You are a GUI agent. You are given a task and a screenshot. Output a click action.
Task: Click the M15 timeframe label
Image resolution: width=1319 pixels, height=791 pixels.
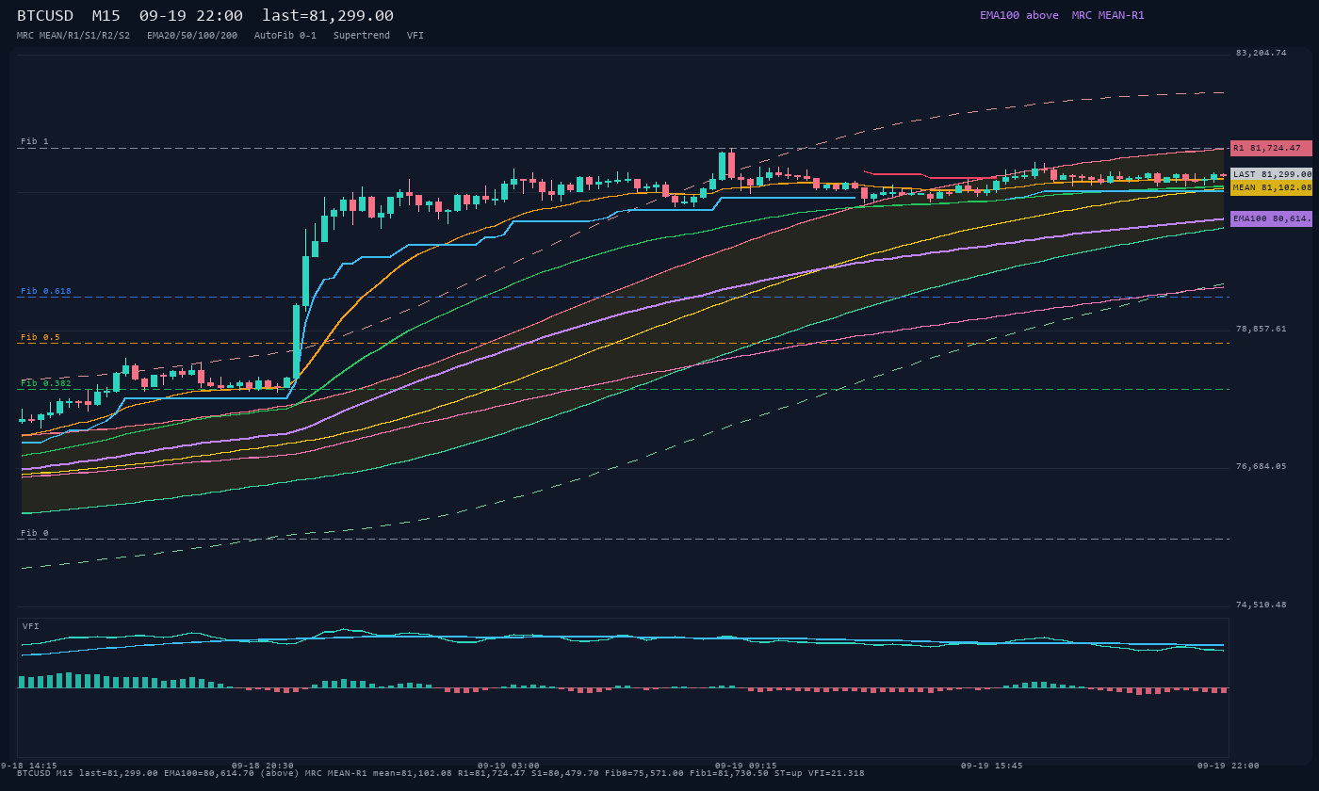point(106,16)
